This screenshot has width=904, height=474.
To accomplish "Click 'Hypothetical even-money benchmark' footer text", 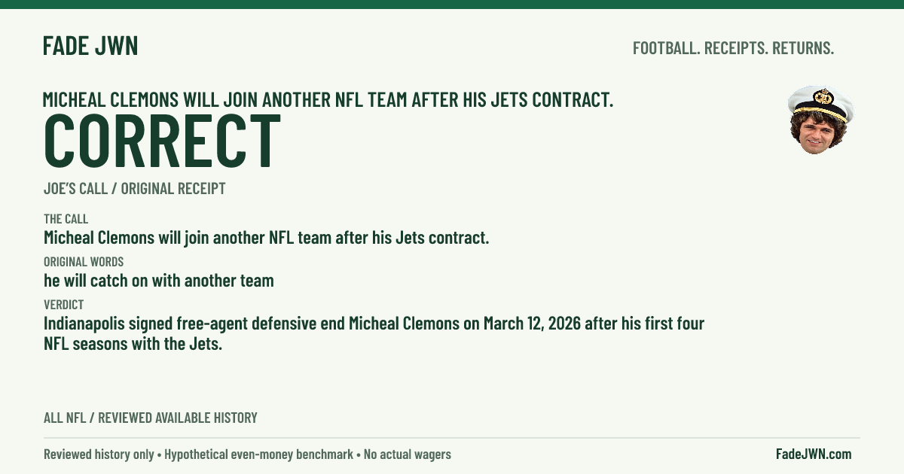I will tap(259, 454).
